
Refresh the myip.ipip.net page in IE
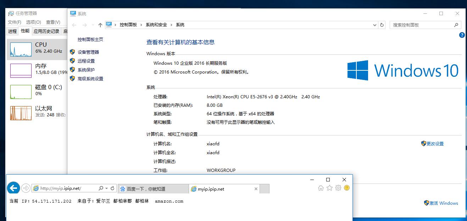click(112, 188)
